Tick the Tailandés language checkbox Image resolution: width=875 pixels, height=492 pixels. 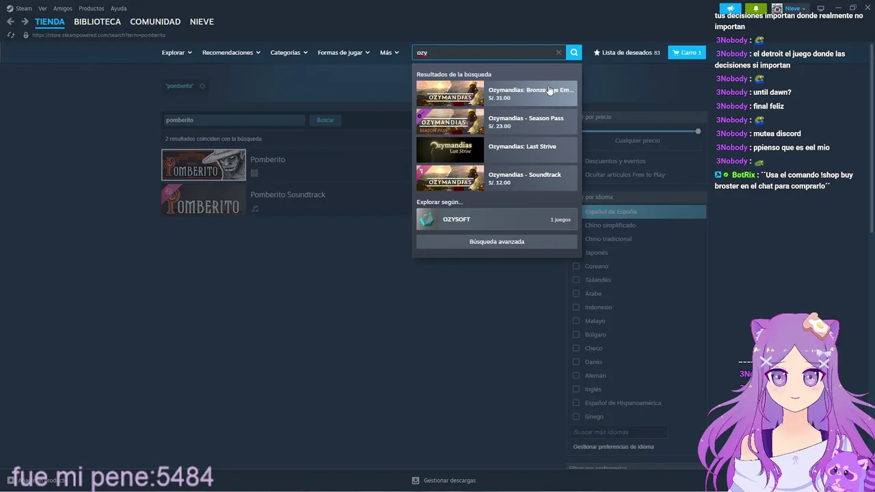[576, 280]
